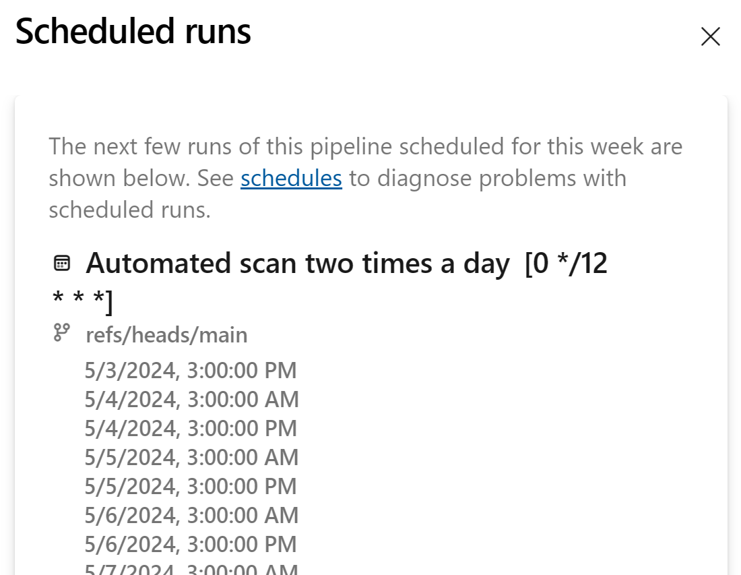Close the Scheduled runs panel

[710, 36]
